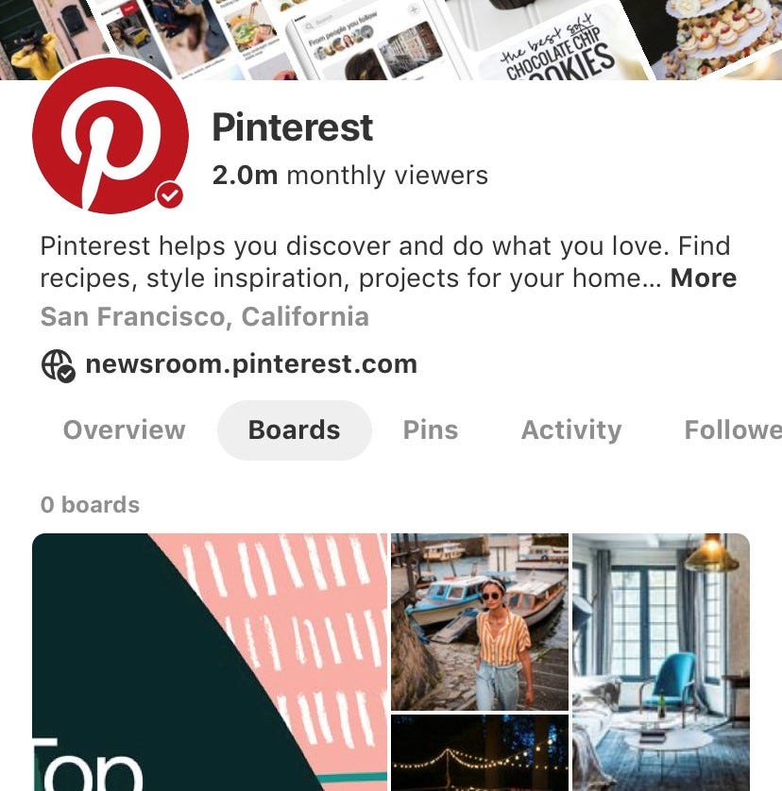Go to the Activity tab
Screen dimensions: 782x791
click(571, 430)
